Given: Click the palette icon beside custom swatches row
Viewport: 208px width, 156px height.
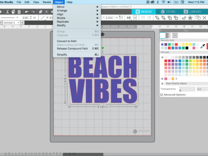Looking at the screenshot, I should click(x=162, y=79).
